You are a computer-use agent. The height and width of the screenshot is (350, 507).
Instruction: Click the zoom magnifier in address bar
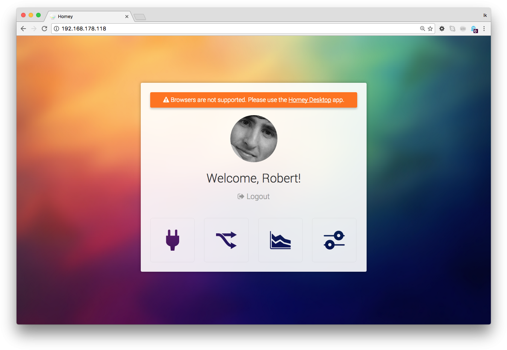tap(422, 29)
